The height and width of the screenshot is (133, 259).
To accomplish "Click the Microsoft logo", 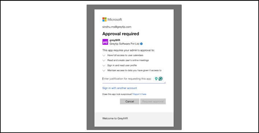I will coord(112,19).
